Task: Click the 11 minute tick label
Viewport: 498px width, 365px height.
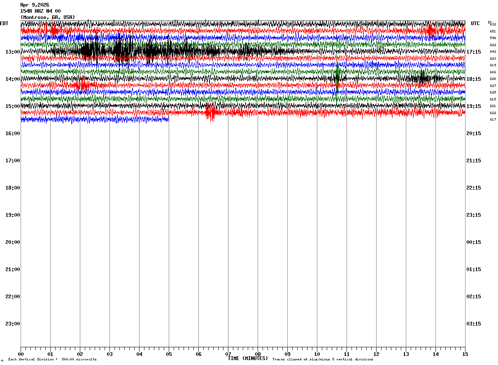Action: (x=347, y=354)
